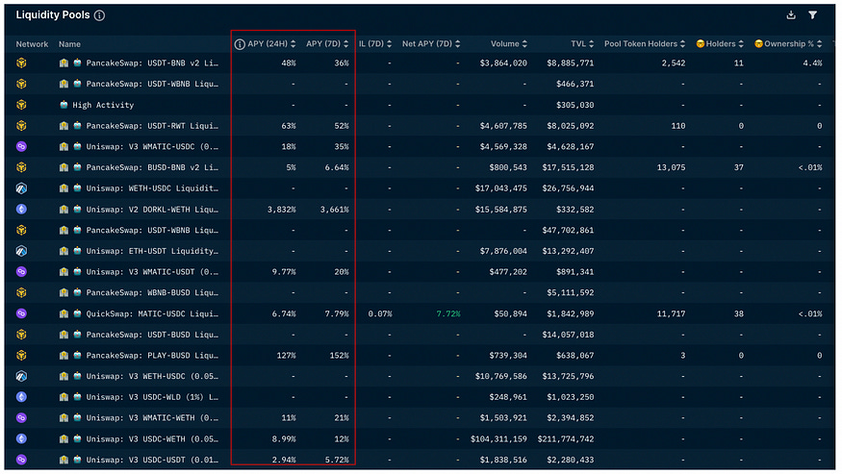Sort by Pool Token Holders arrows
The height and width of the screenshot is (474, 842).
[682, 44]
